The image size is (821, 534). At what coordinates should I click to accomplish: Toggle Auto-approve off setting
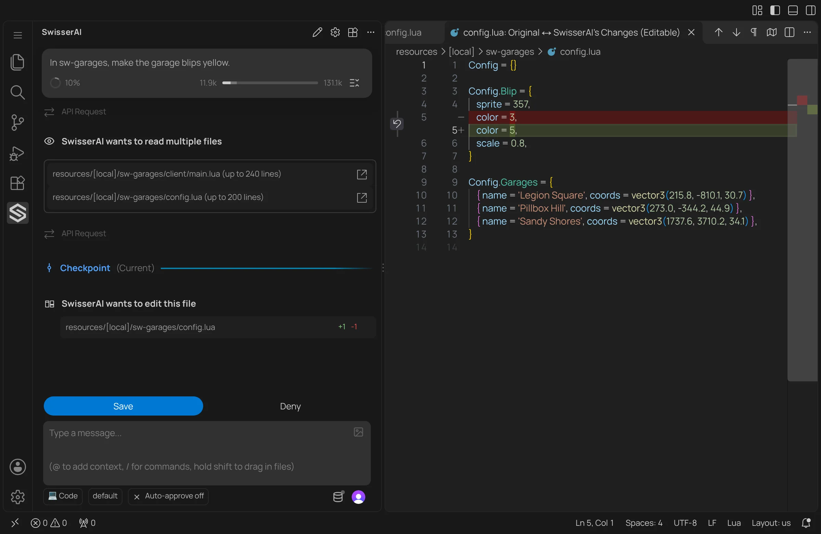[168, 496]
